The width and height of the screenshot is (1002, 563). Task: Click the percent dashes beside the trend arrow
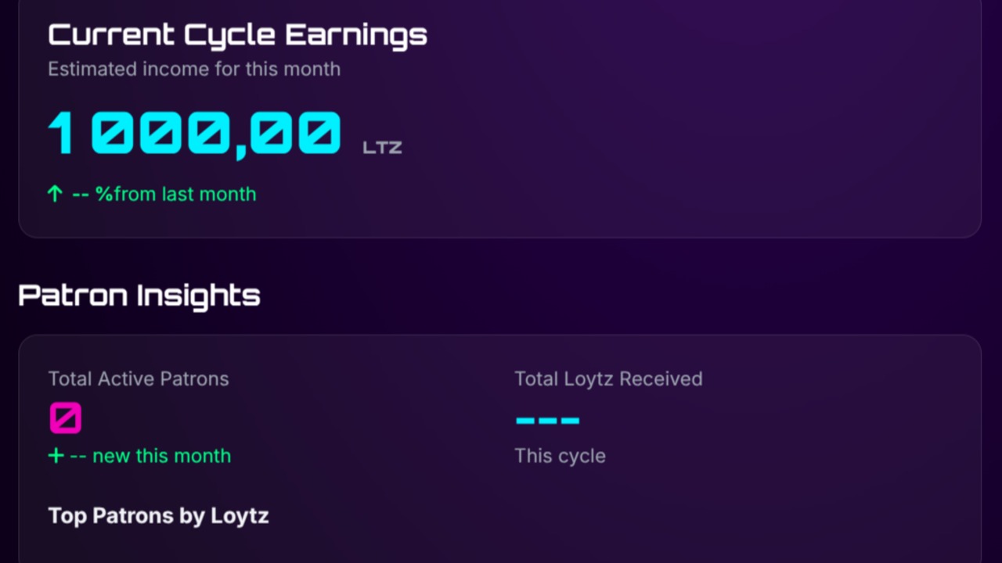click(81, 194)
